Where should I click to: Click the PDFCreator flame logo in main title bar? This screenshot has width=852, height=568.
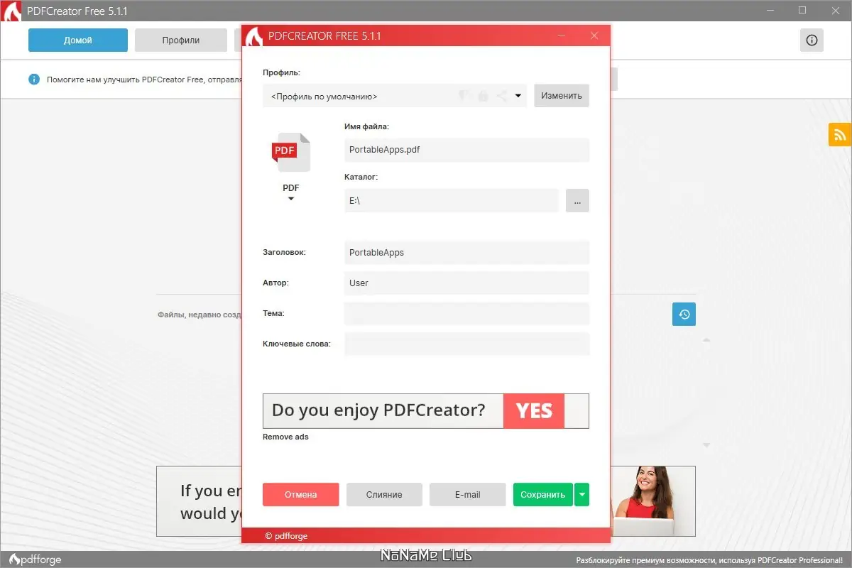(x=11, y=12)
